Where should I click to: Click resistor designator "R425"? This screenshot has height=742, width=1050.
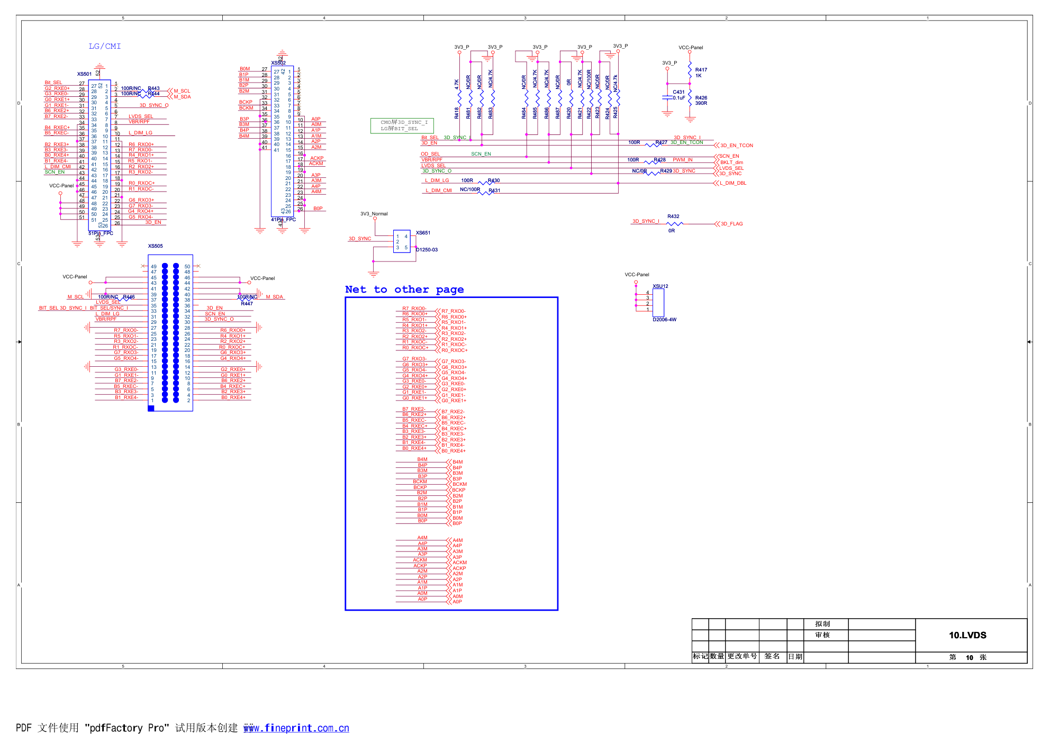tap(615, 113)
